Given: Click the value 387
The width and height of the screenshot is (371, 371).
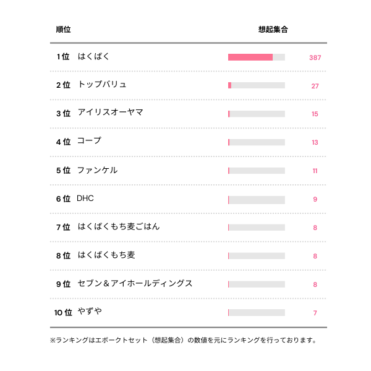Looking at the screenshot, I should (x=315, y=58).
